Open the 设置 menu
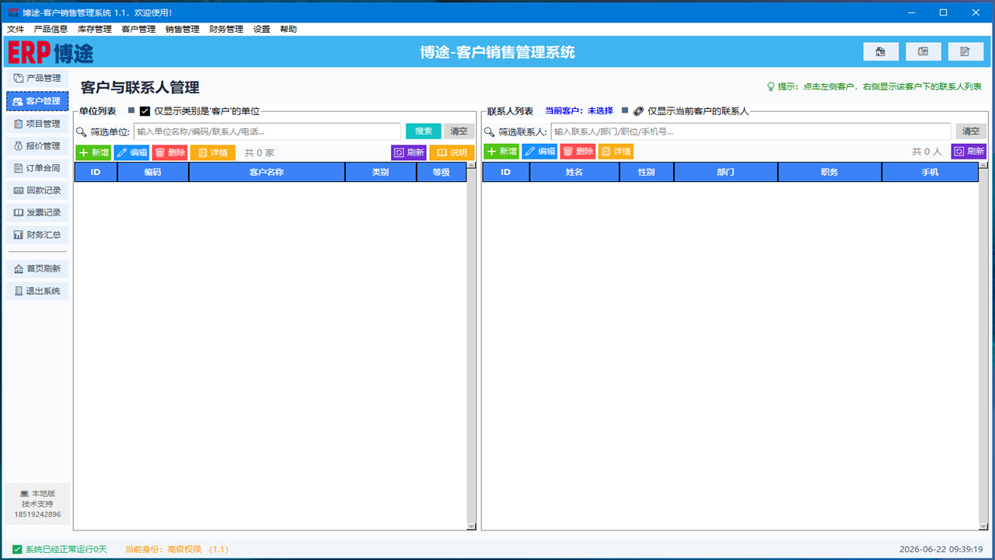Viewport: 995px width, 560px height. [262, 29]
